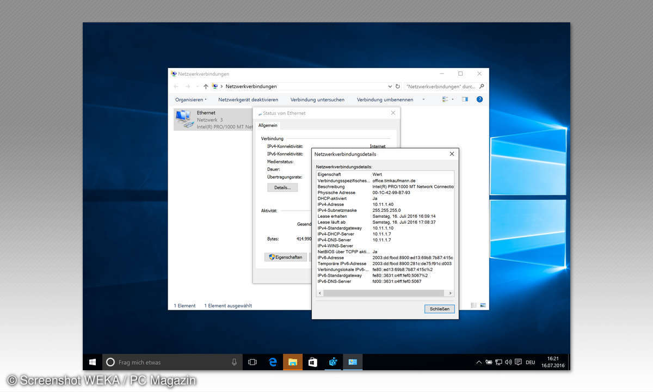This screenshot has width=653, height=392.
Task: Expand the address bar history dropdown
Action: (x=390, y=87)
